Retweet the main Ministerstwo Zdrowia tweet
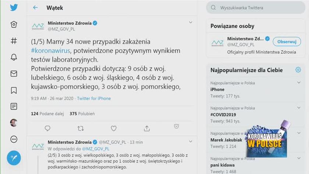 tap(81, 128)
